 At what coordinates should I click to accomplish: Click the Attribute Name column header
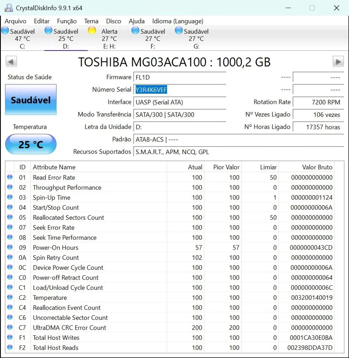point(99,167)
